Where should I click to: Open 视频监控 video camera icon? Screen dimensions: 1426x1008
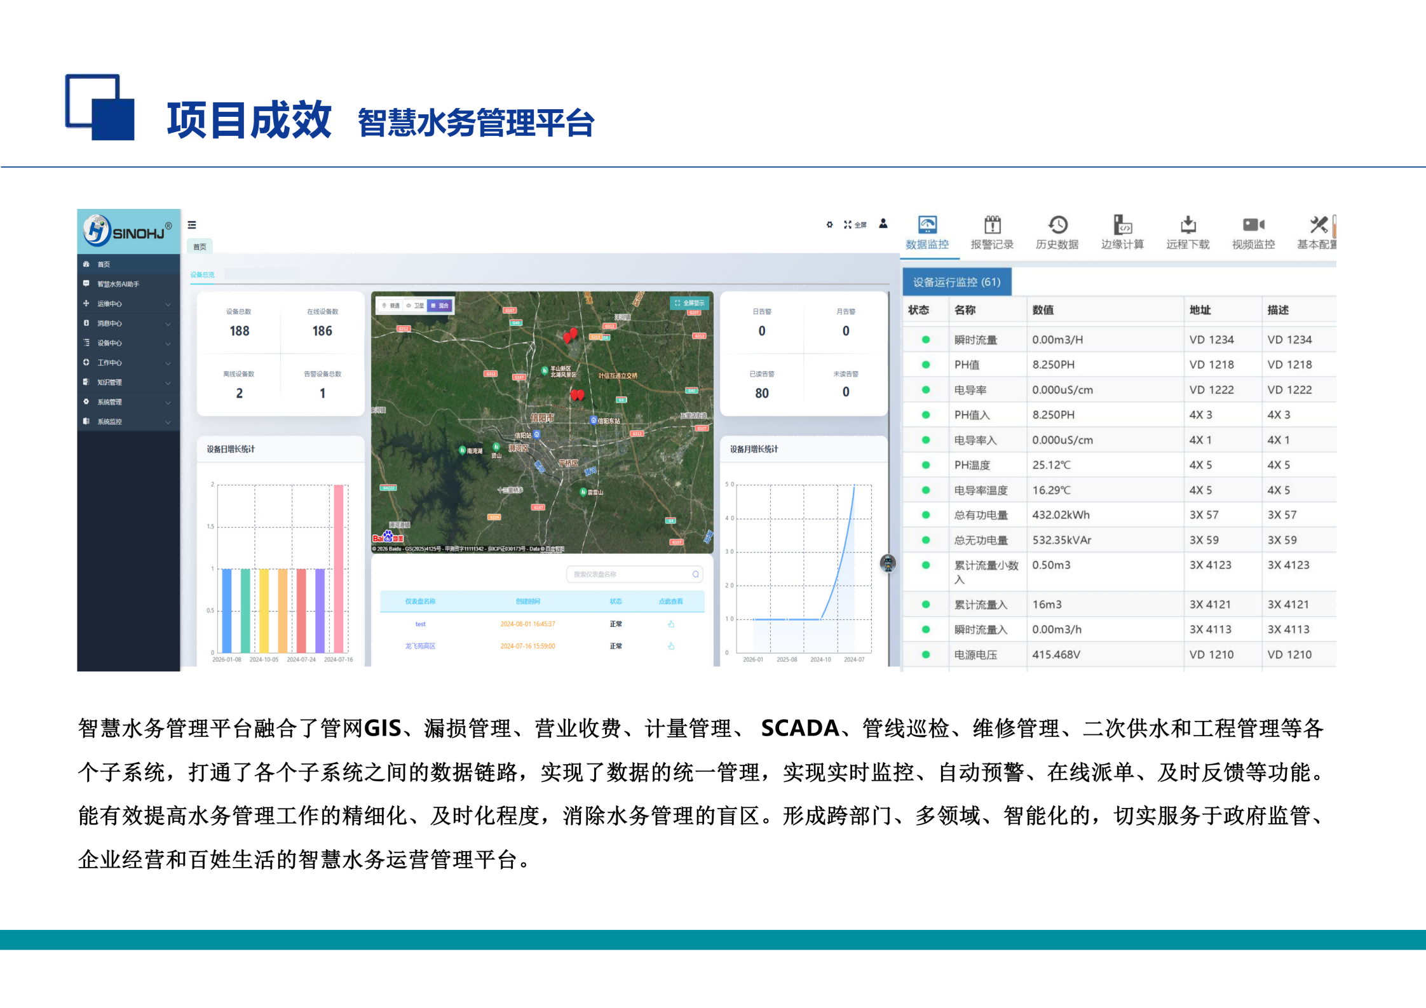[x=1253, y=225]
